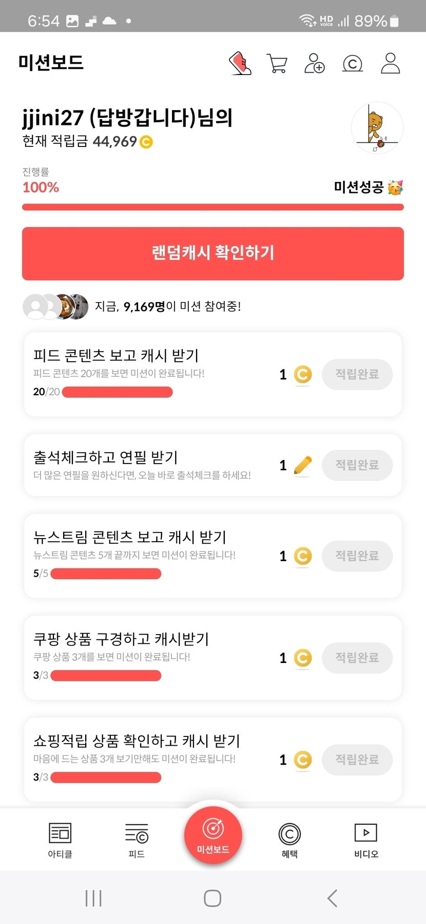Tap 적립완료 for 출석체크 mission

point(357,465)
